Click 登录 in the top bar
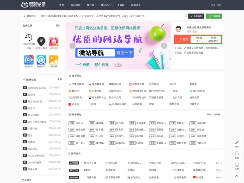The height and width of the screenshot is (183, 244). [213, 5]
